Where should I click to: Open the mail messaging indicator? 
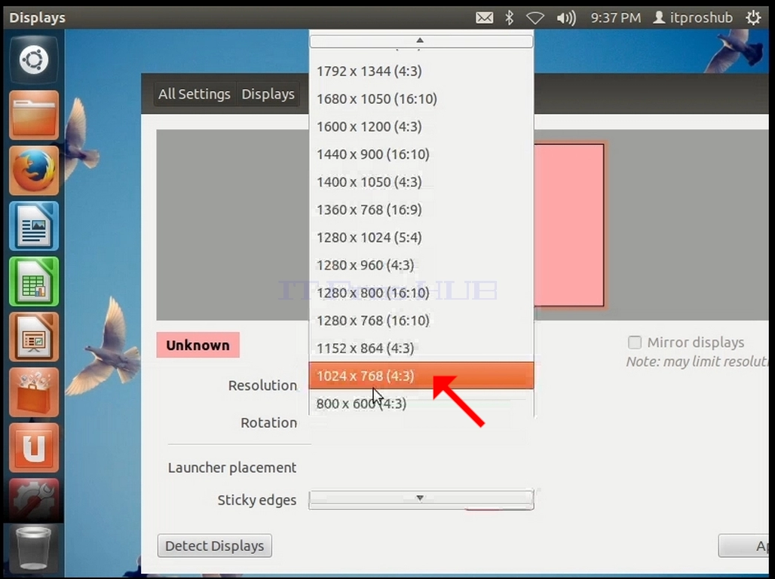(x=484, y=18)
